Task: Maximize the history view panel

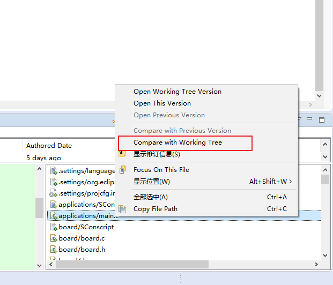Action: pos(322,120)
